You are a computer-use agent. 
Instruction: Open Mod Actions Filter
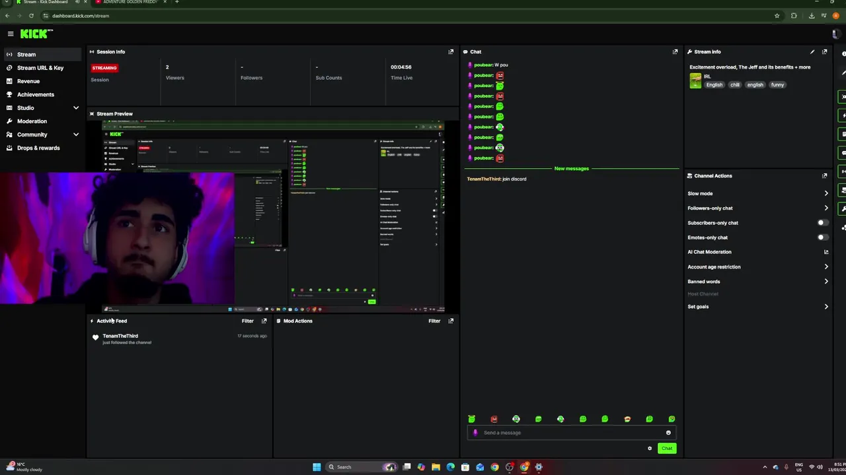tap(434, 321)
